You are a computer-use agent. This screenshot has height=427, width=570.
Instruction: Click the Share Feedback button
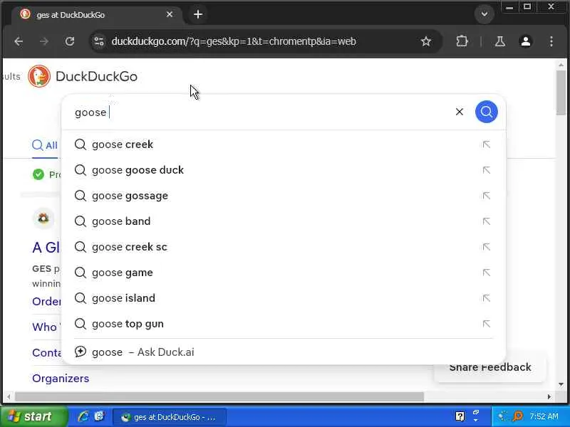[x=490, y=367]
